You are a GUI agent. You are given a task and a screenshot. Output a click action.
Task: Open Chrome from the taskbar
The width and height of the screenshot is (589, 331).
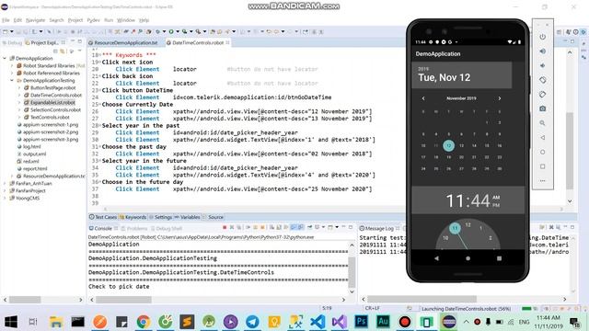pos(144,322)
